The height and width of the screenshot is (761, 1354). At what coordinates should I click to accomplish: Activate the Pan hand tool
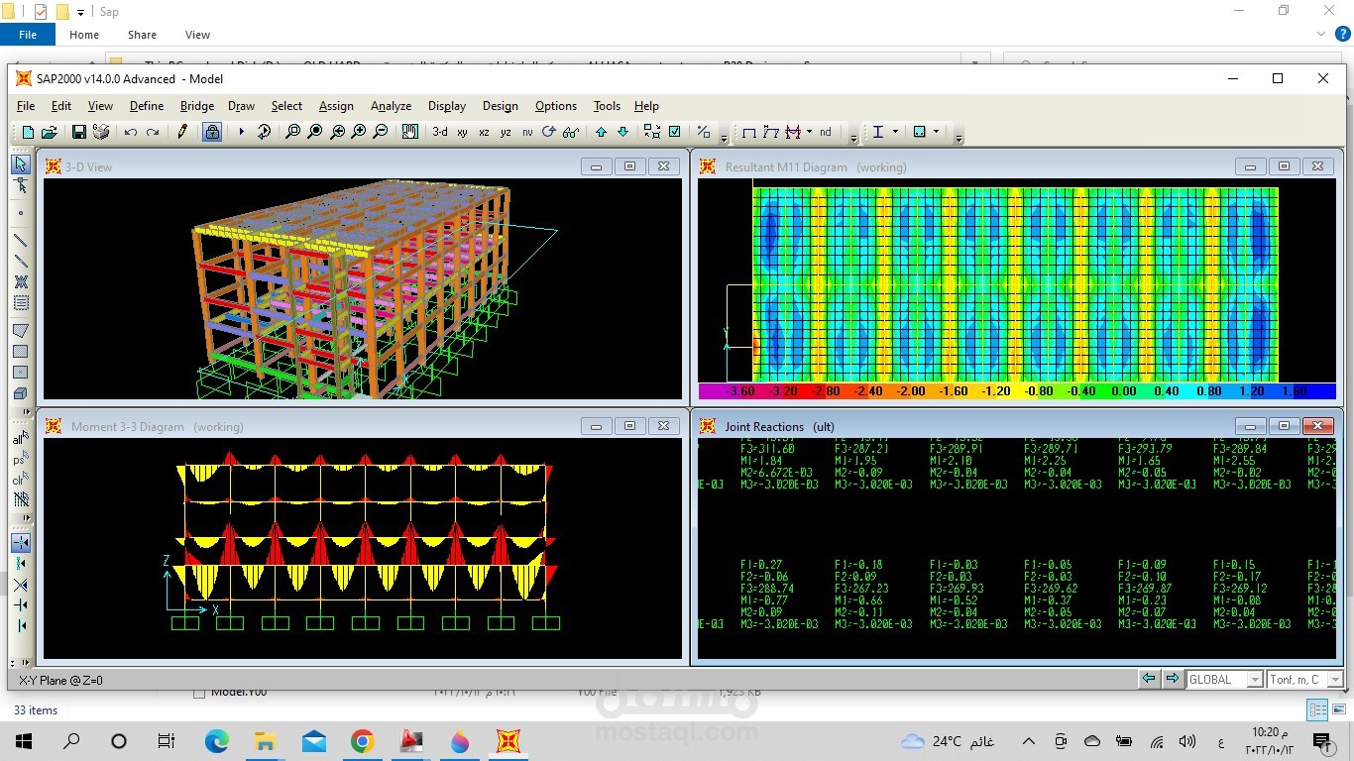[410, 131]
